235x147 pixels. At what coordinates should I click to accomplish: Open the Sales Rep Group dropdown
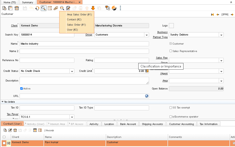point(221,61)
